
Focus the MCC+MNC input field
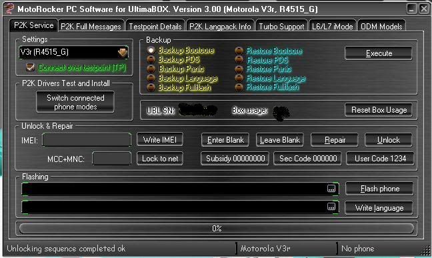coord(111,159)
